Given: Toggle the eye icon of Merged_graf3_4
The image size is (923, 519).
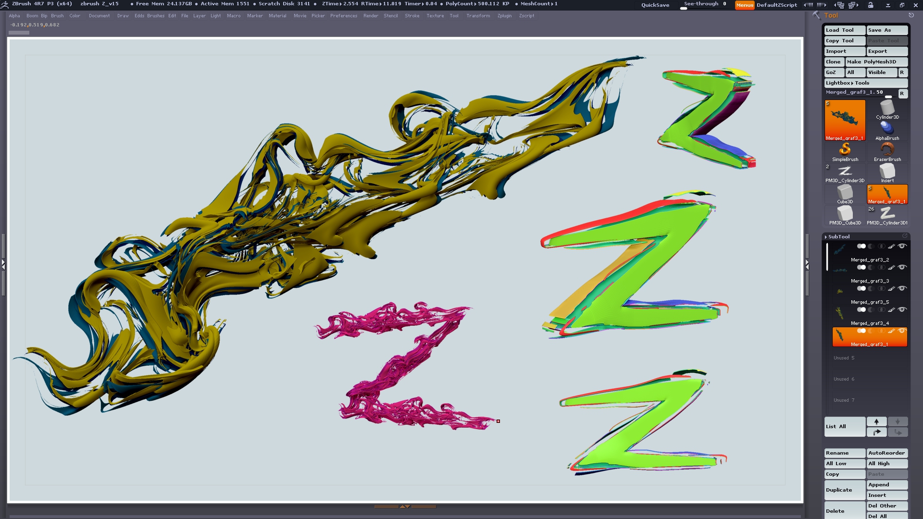Looking at the screenshot, I should point(902,309).
